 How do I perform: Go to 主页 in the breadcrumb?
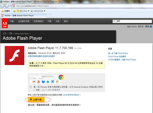coord(4,34)
